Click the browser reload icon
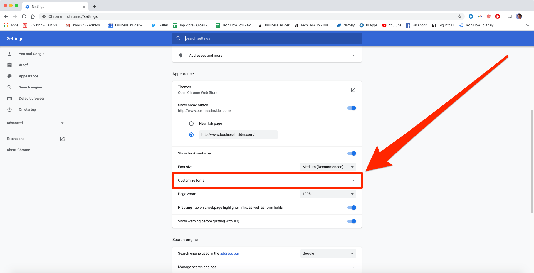The height and width of the screenshot is (273, 534). click(24, 16)
